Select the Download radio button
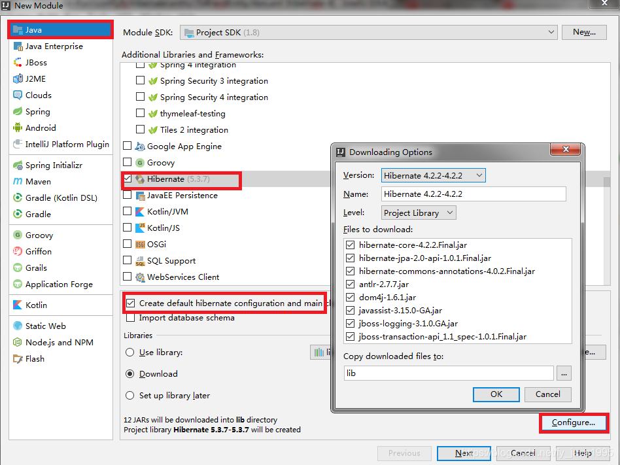This screenshot has width=620, height=465. pos(129,374)
